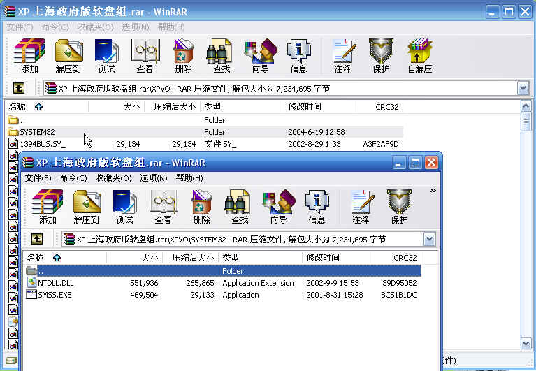Screen dimensions: 536x371
Task: Select NTDLL.DLL file in front window
Action: pos(222,283)
